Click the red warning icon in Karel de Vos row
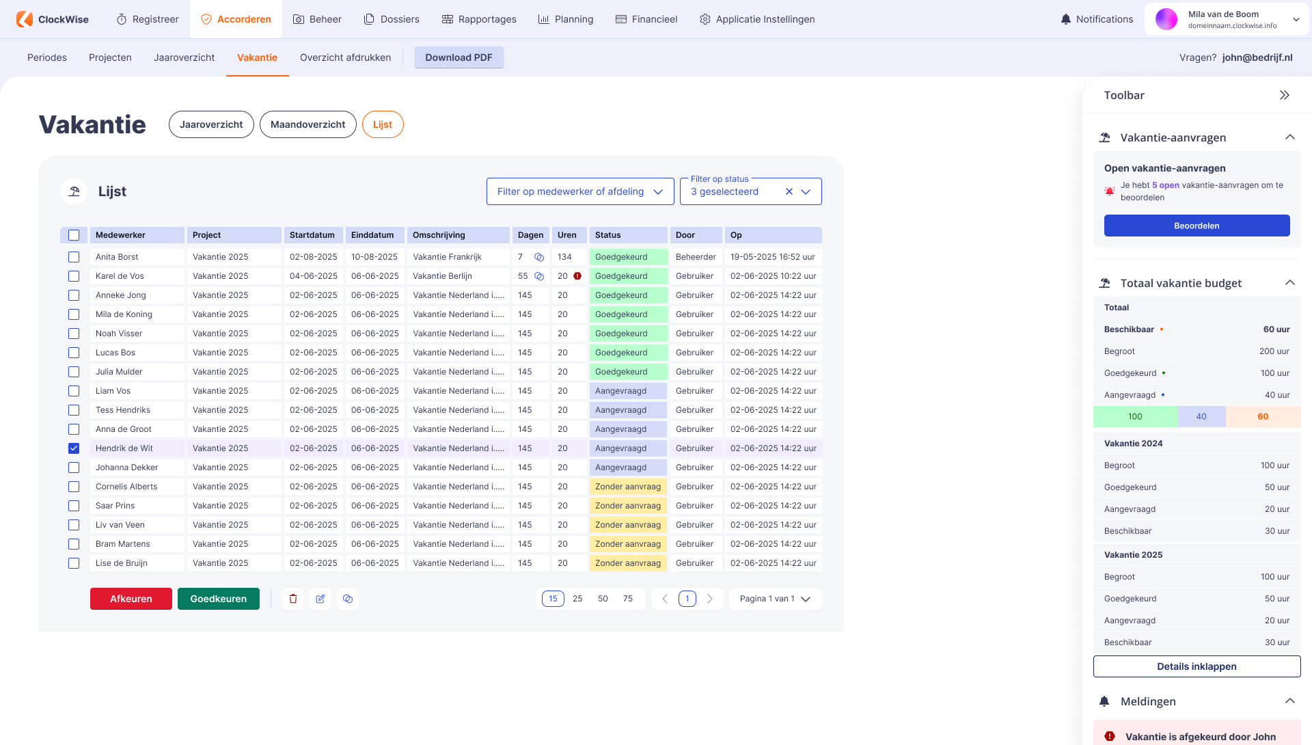The width and height of the screenshot is (1312, 745). point(577,276)
